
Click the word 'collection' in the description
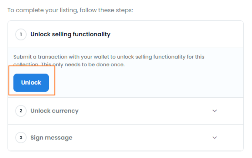pyautogui.click(x=25, y=65)
